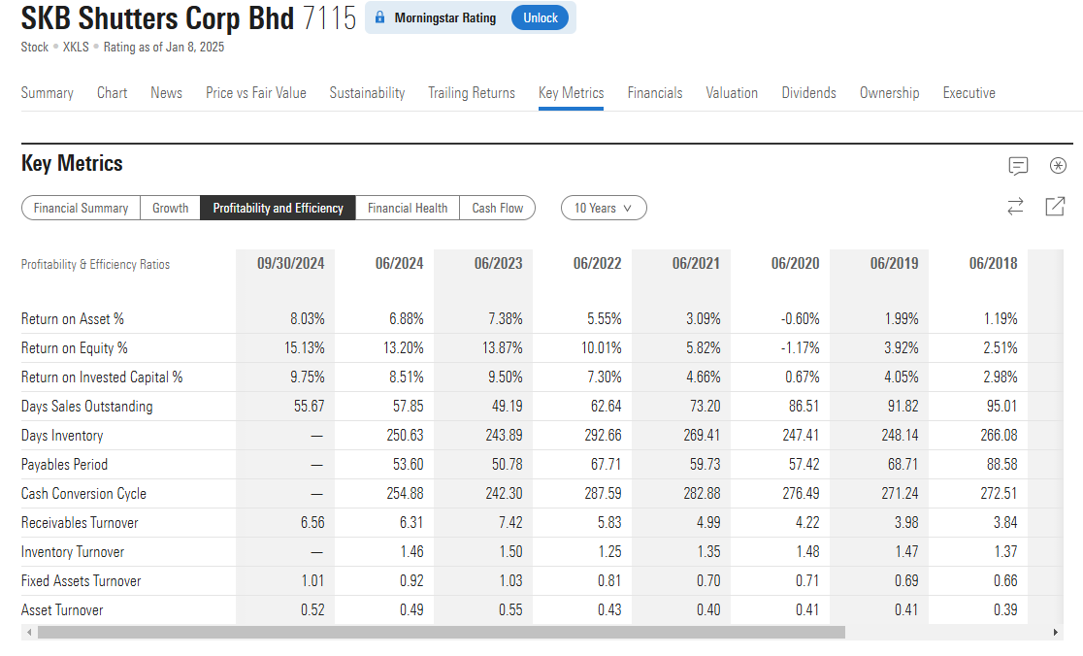1083x656 pixels.
Task: Select the Cash Flow toggle
Action: [x=497, y=208]
